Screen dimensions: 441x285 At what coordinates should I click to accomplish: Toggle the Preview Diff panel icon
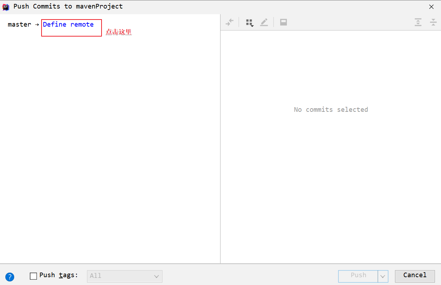pyautogui.click(x=283, y=22)
